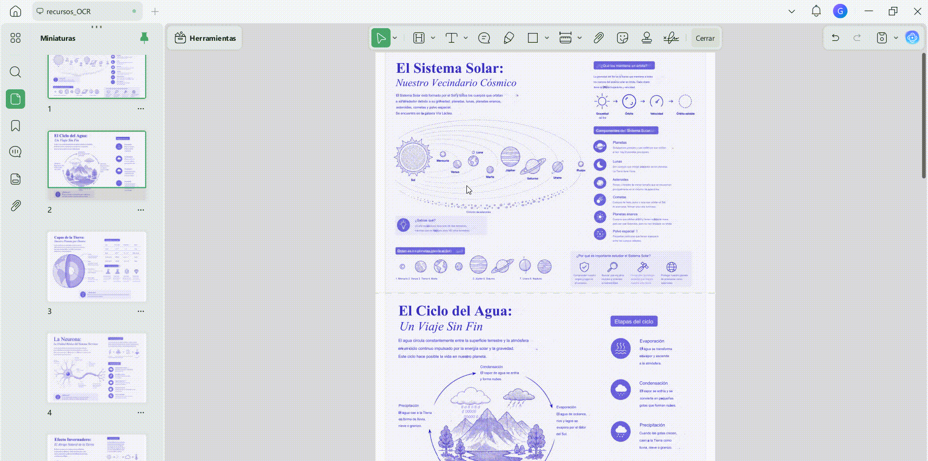Undo the last action
928x461 pixels.
point(835,38)
